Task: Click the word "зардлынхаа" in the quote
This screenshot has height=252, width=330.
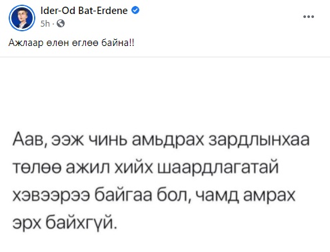Action: pos(259,141)
